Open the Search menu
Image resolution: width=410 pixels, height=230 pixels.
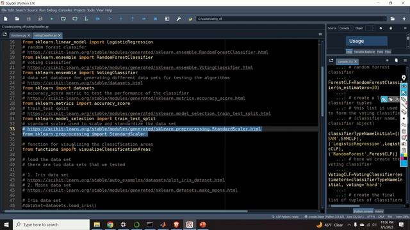pyautogui.click(x=20, y=10)
